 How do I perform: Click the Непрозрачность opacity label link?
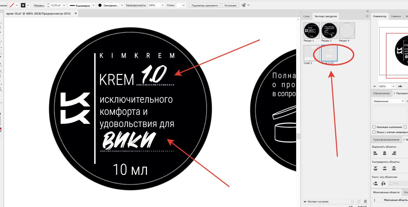click(x=136, y=5)
